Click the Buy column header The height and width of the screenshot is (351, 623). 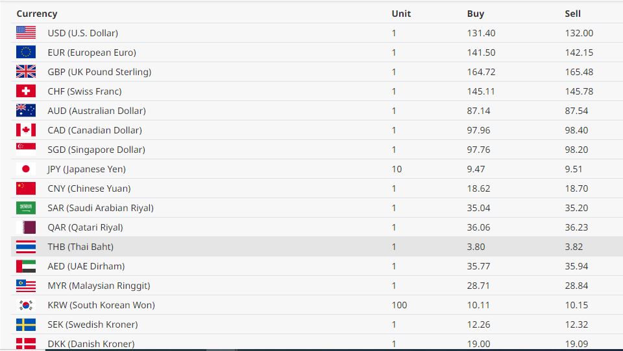coord(475,14)
